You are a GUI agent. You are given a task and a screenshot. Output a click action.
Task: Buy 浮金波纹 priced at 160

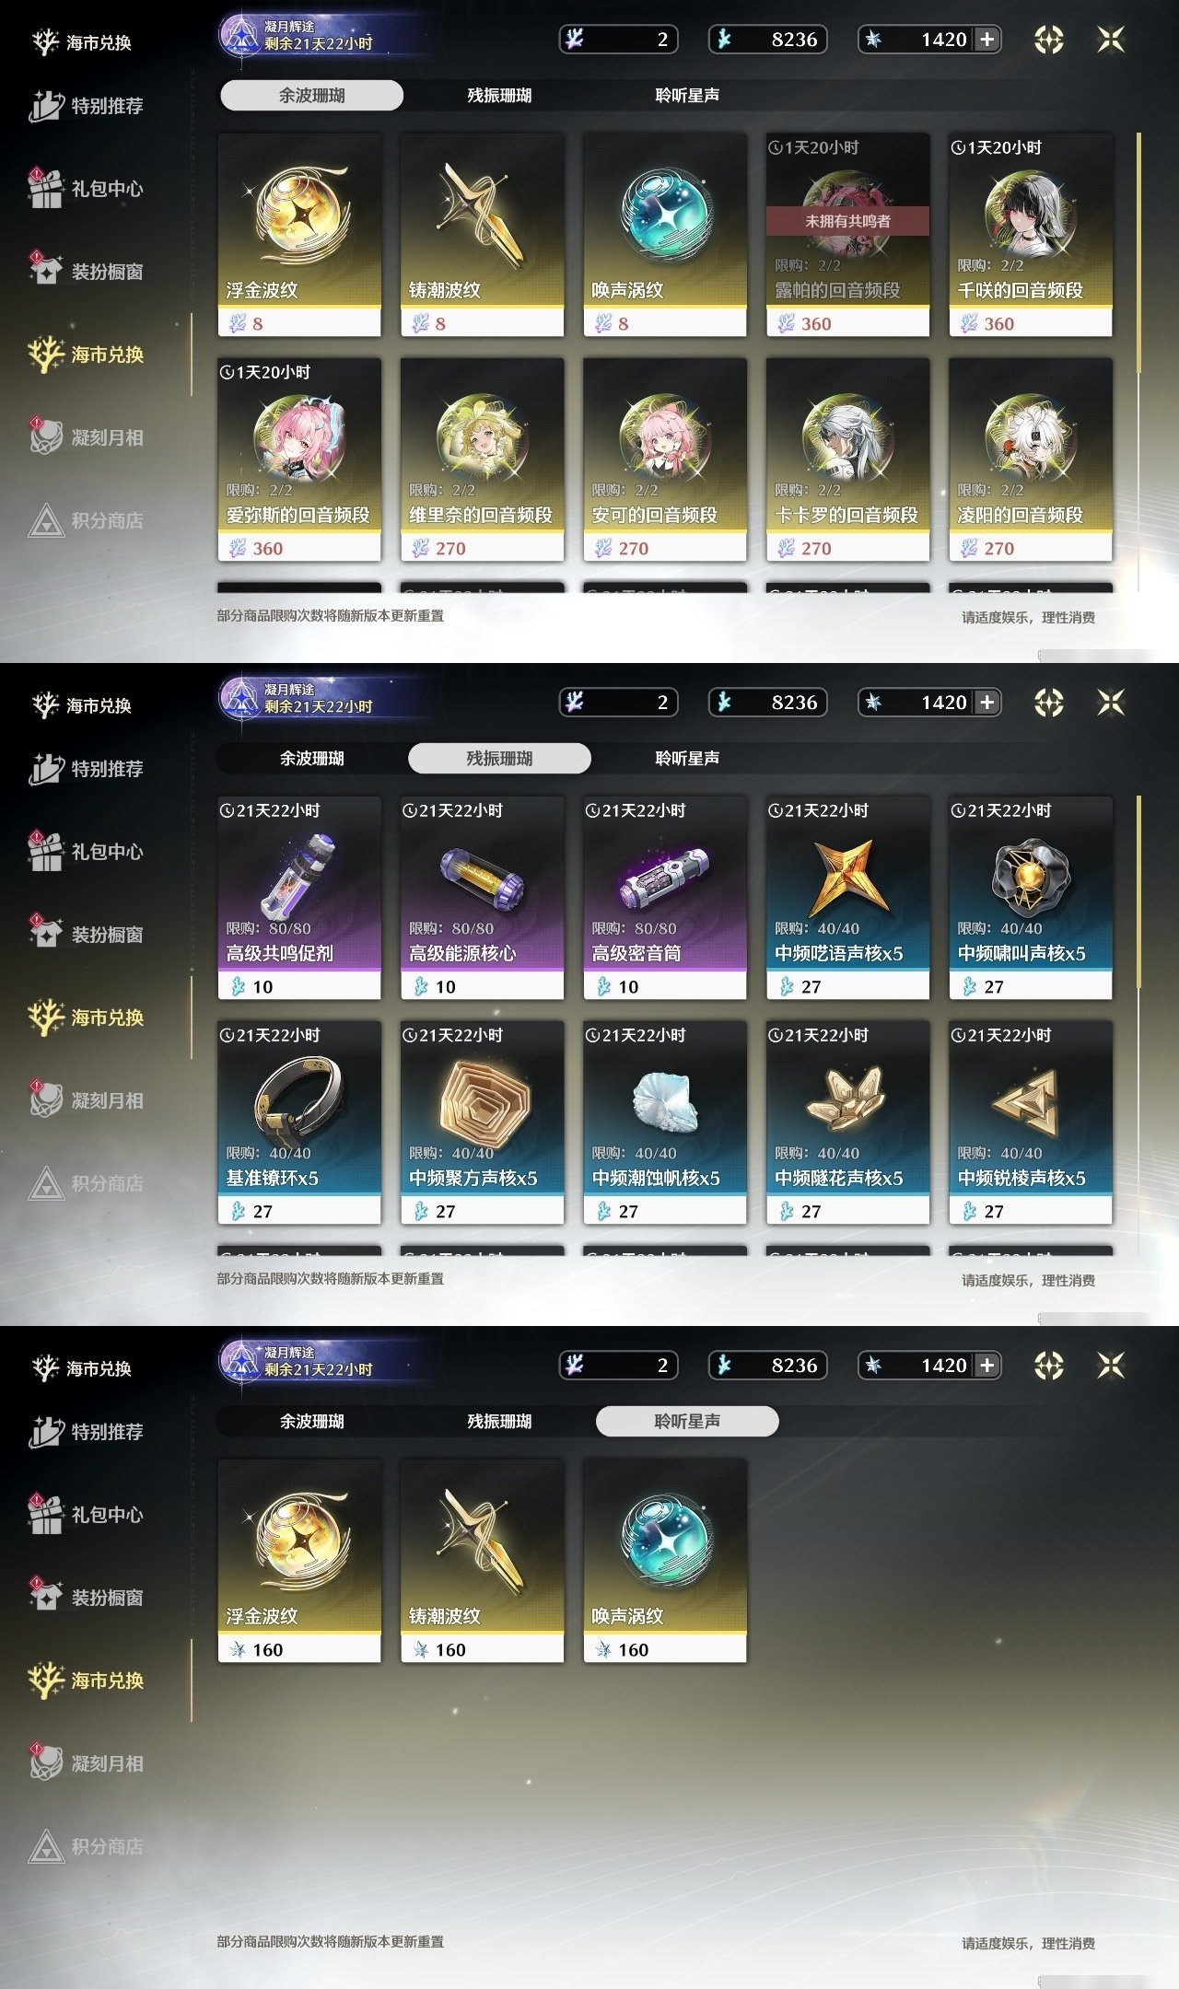pyautogui.click(x=299, y=1561)
